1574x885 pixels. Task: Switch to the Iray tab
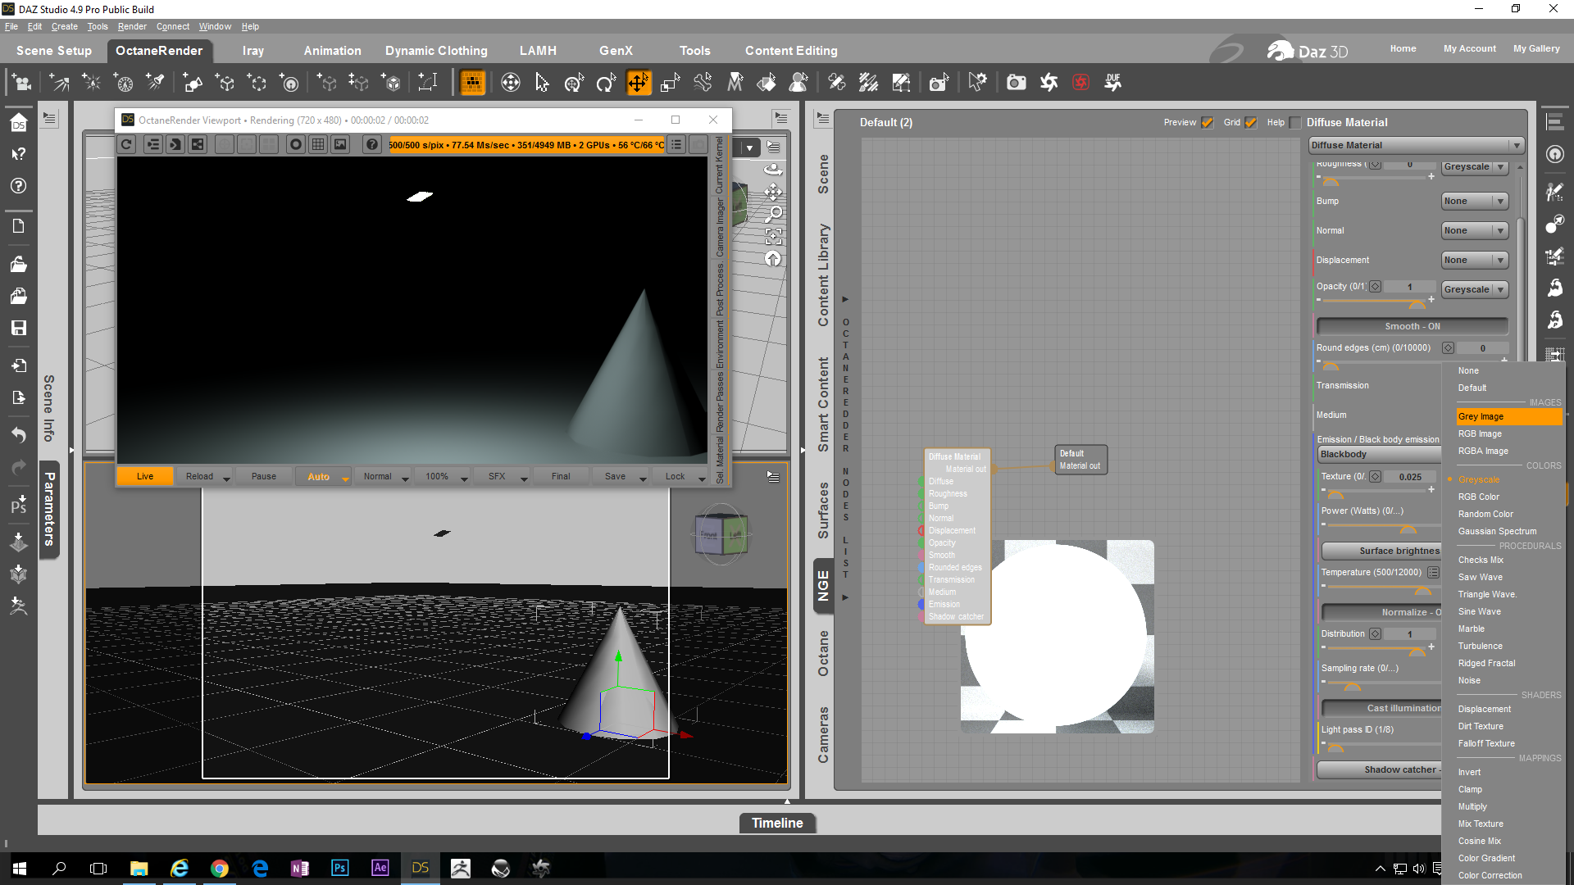[252, 51]
